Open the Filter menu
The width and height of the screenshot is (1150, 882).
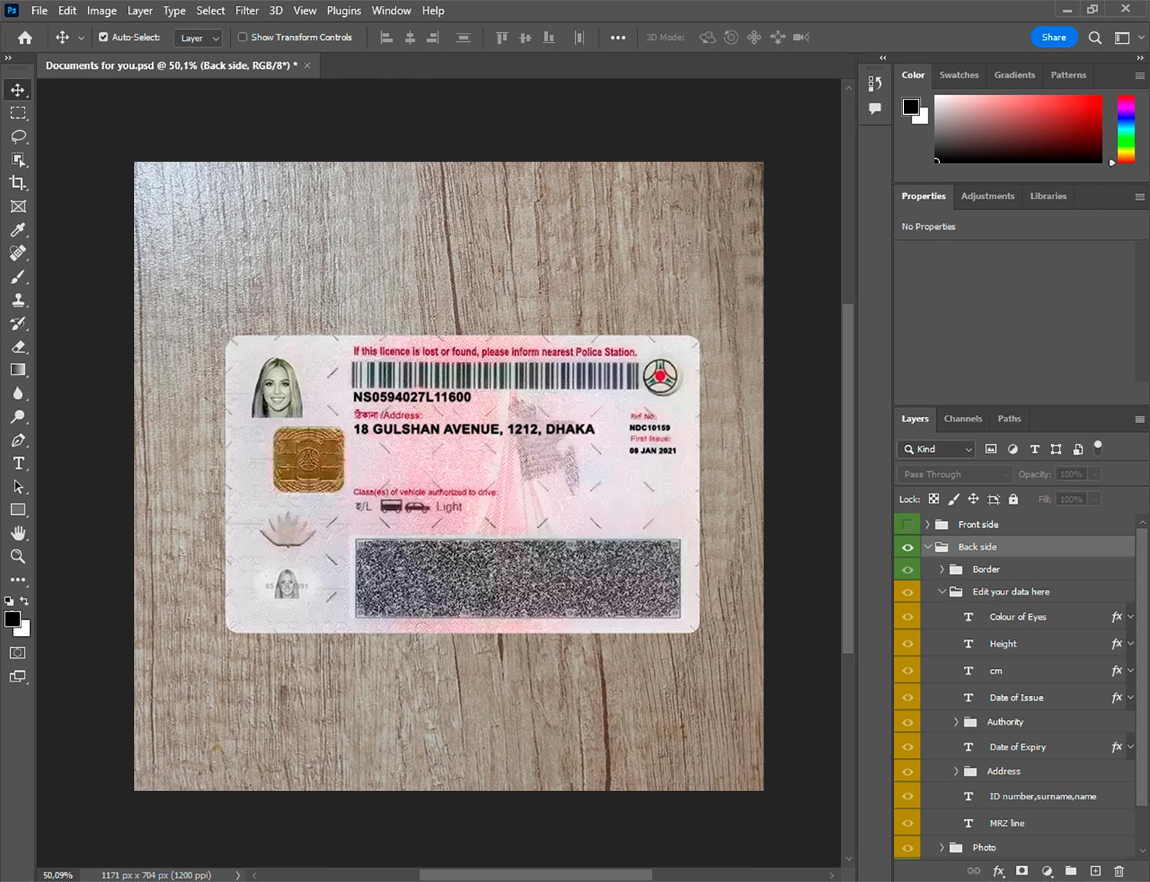pos(246,11)
